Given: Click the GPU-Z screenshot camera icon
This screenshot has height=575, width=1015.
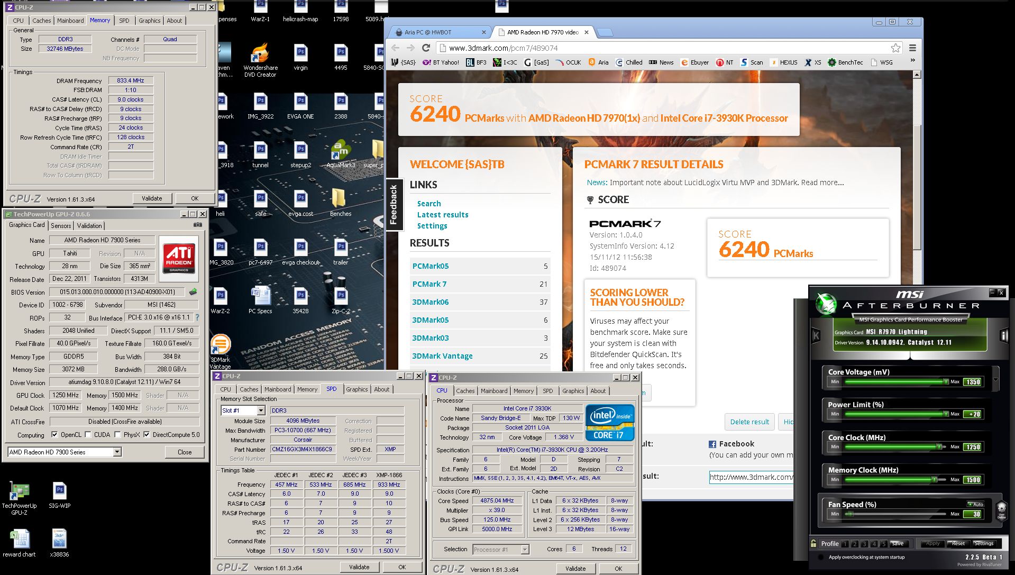Looking at the screenshot, I should click(198, 225).
